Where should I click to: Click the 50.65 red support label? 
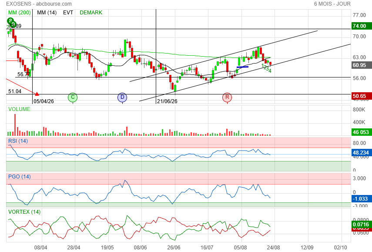361,96
